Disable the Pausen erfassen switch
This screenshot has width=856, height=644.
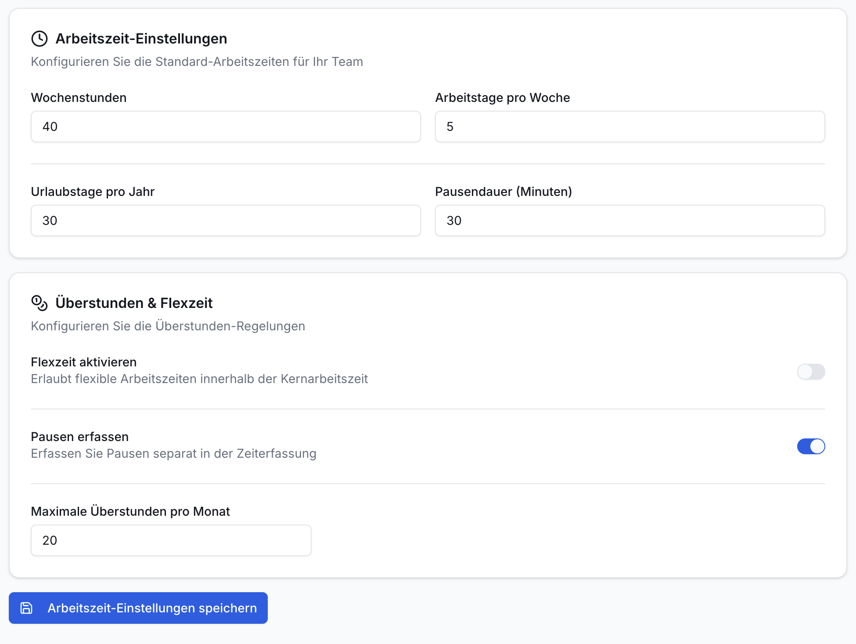tap(811, 446)
